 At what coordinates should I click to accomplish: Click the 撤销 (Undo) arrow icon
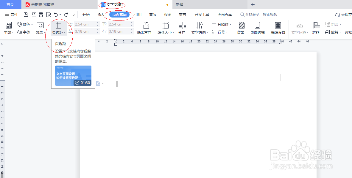56,14
